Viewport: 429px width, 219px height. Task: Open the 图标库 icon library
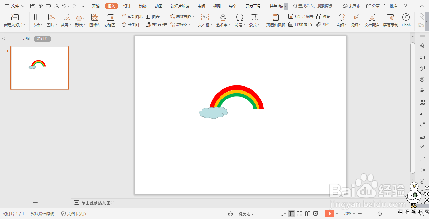pos(95,20)
